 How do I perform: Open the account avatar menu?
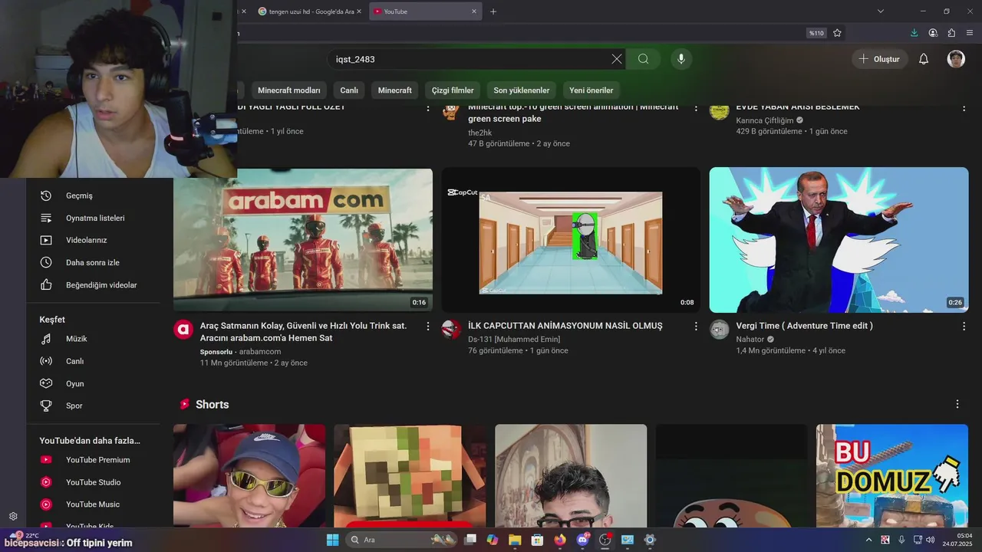[956, 59]
